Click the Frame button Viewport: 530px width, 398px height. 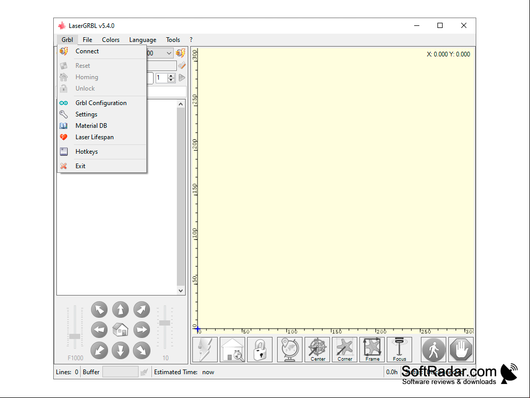[372, 349]
